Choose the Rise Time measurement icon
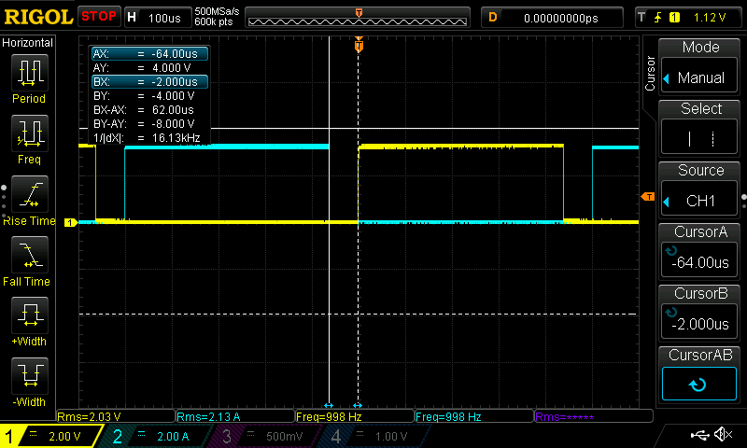Screen dimensions: 747x448 pos(30,194)
